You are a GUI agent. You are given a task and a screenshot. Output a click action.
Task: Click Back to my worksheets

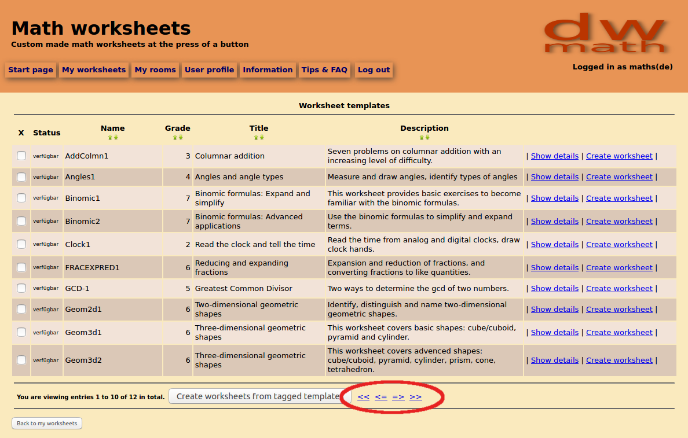click(46, 423)
